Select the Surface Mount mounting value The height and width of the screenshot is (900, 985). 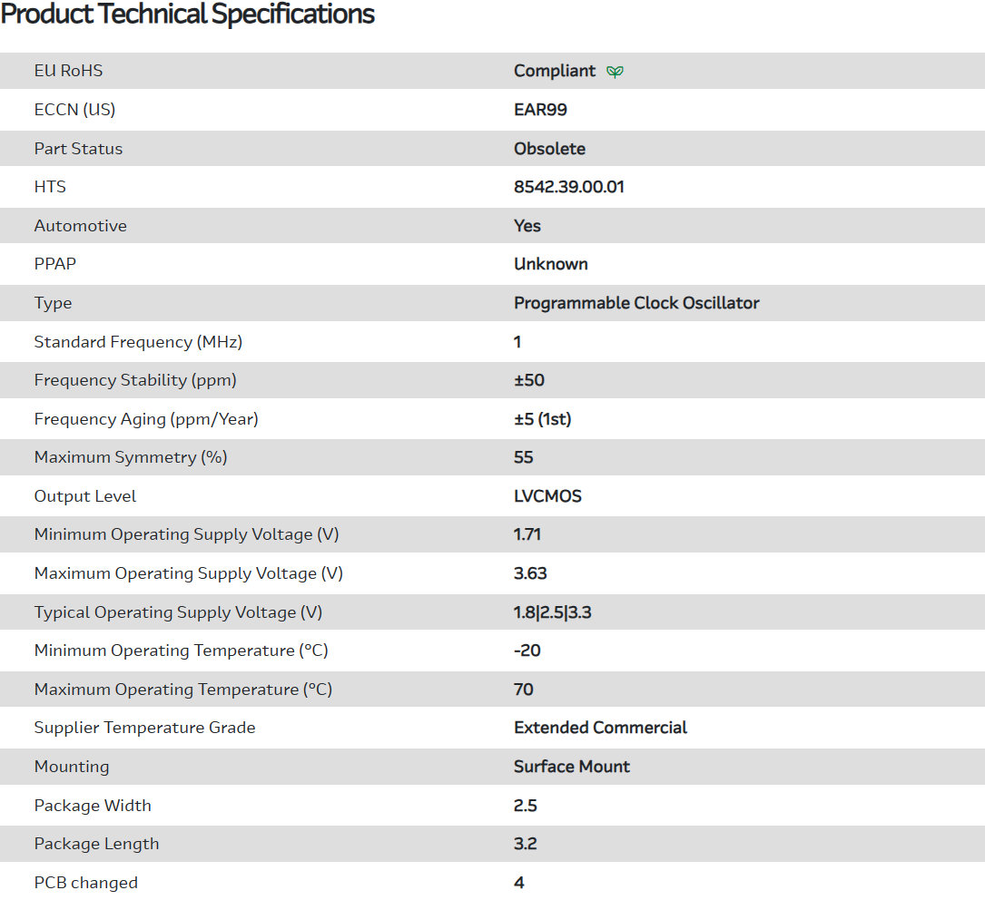(x=571, y=767)
